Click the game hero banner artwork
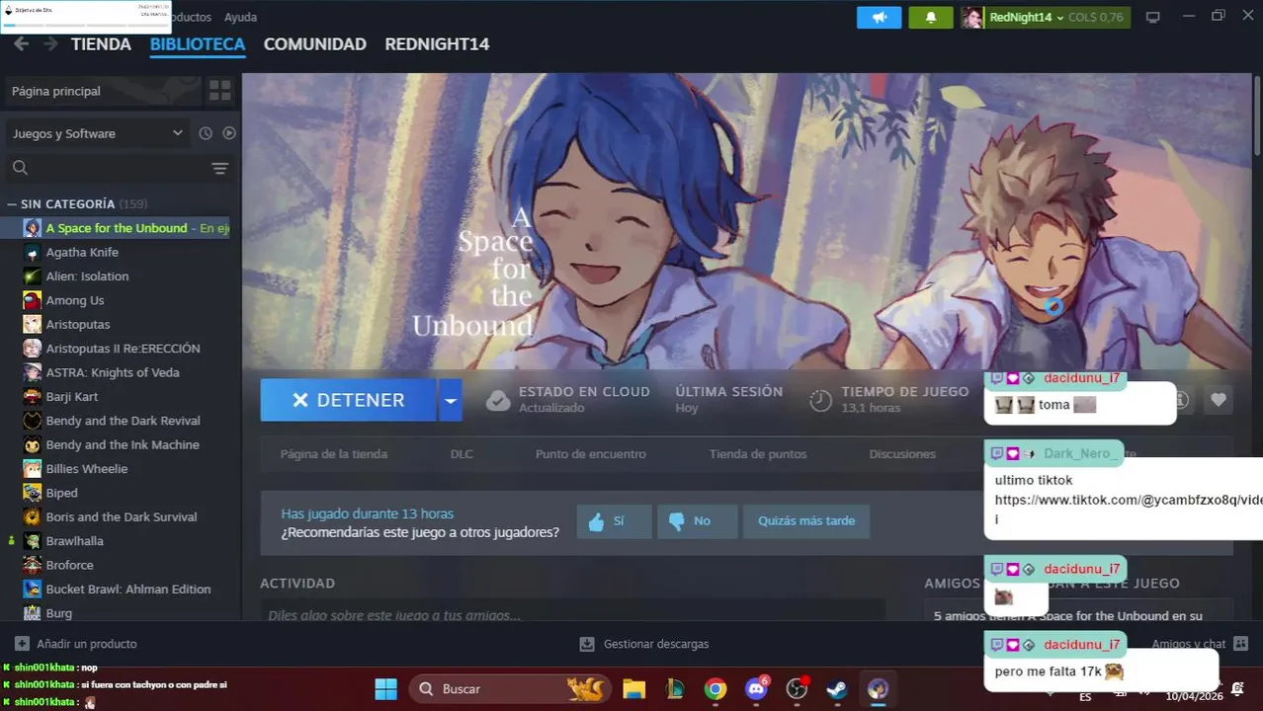Image resolution: width=1263 pixels, height=711 pixels. tap(746, 222)
